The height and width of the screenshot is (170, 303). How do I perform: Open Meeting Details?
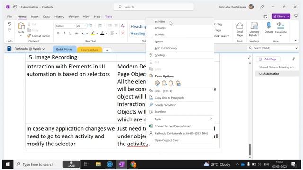254,29
